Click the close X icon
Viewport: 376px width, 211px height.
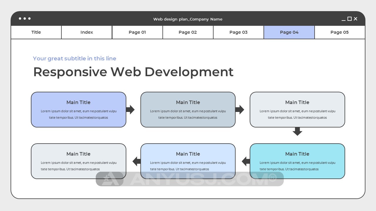(x=355, y=19)
